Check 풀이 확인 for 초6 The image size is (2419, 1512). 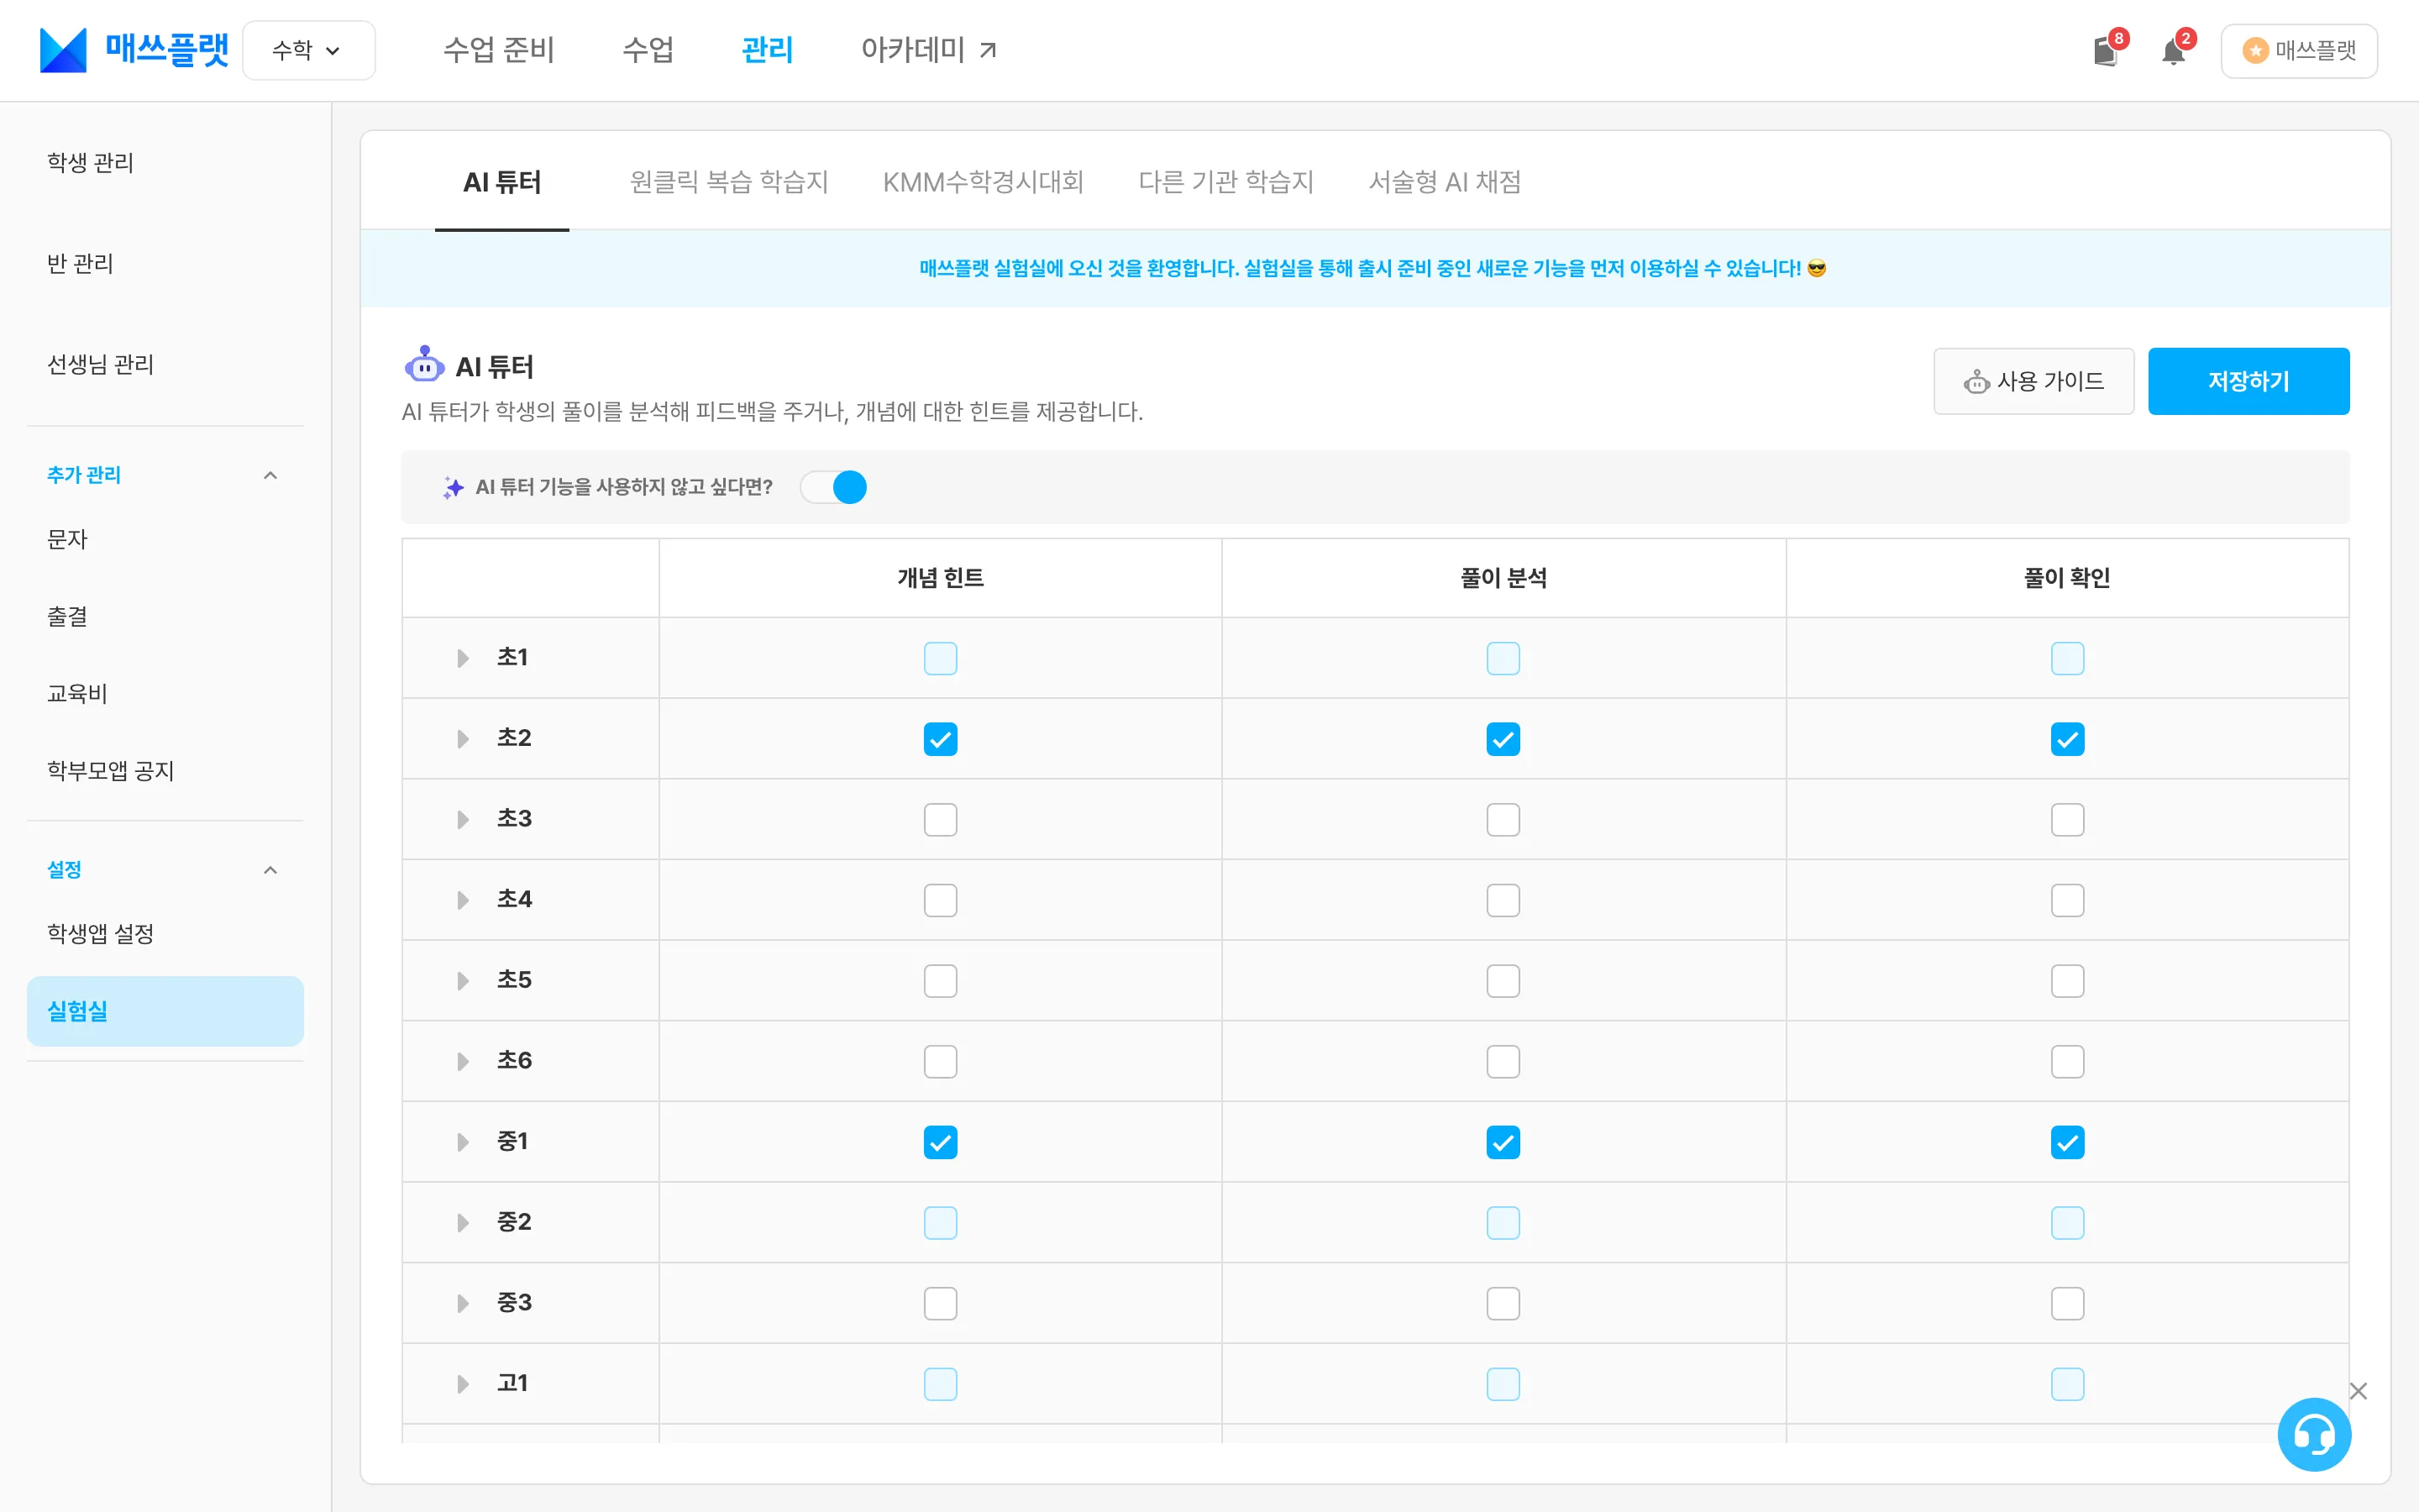pyautogui.click(x=2067, y=1061)
